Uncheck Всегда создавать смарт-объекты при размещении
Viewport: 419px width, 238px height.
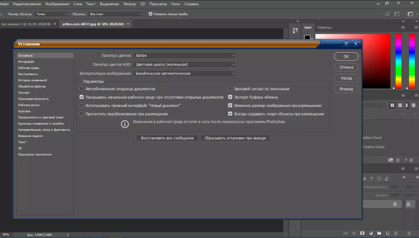tap(230, 114)
